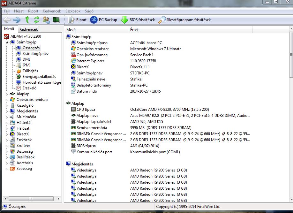Open the Súgó menu
293x213 pixels.
click(89, 11)
